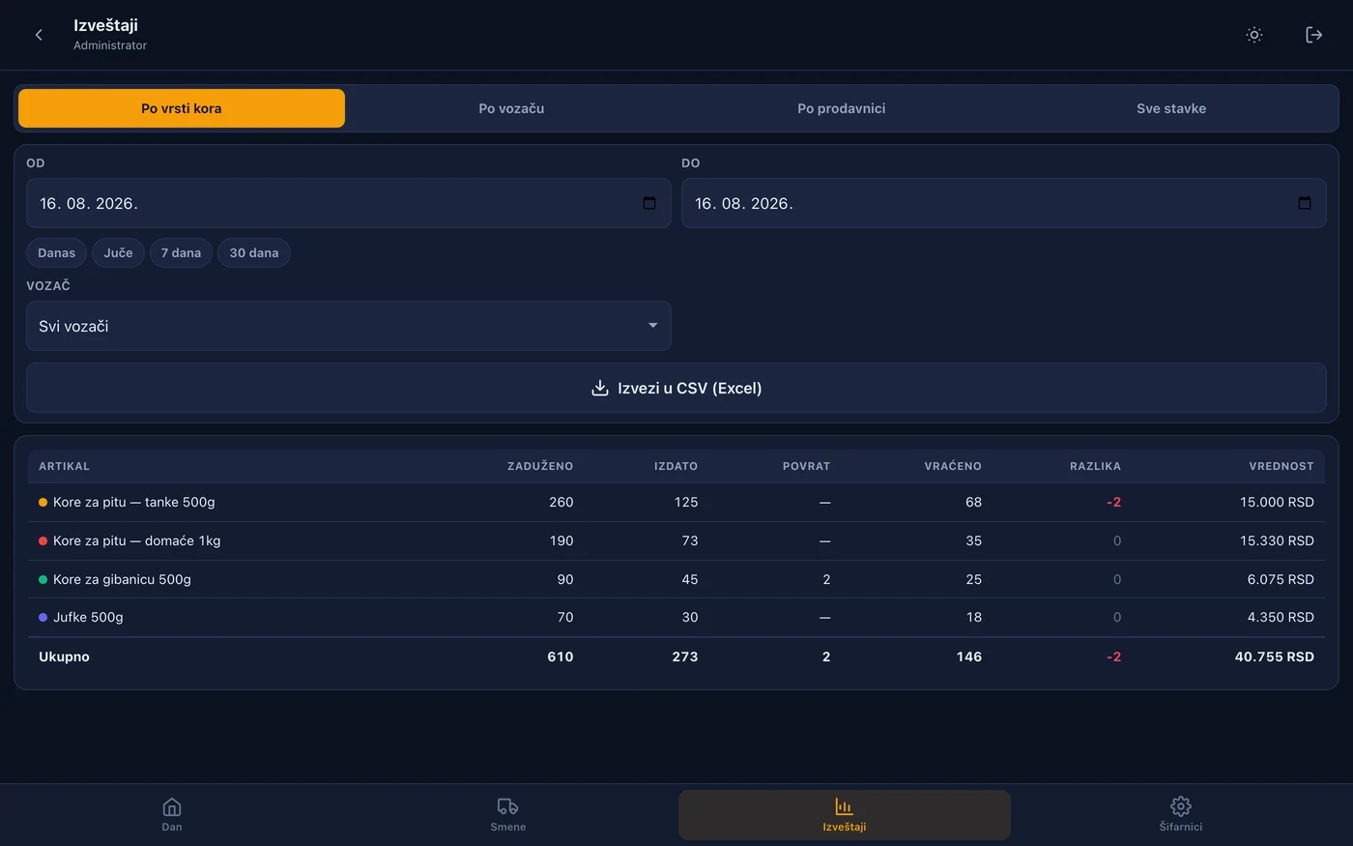Click the purple dot next to Jufke 500g

click(x=43, y=618)
